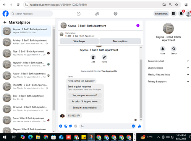Click chat messages scrollbar

(141, 89)
